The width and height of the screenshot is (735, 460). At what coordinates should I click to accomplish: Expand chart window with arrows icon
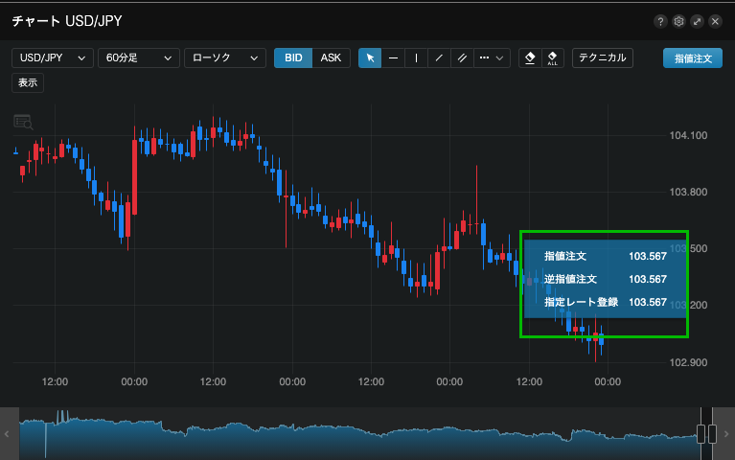pyautogui.click(x=697, y=22)
